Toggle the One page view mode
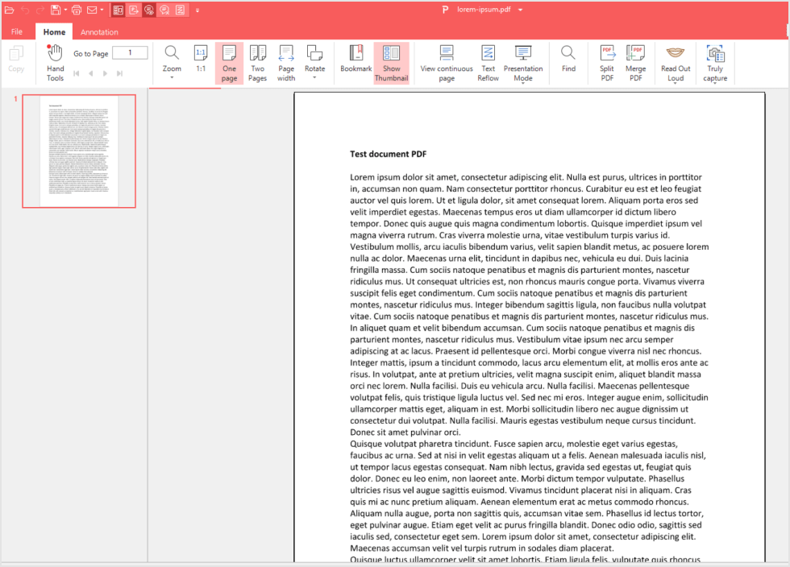Viewport: 790px width, 567px height. pos(229,61)
